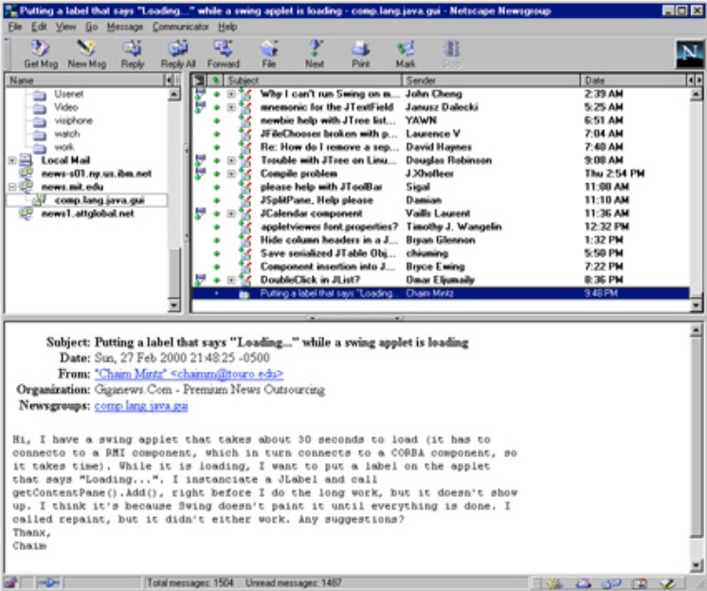Open the Message menu
The height and width of the screenshot is (591, 707).
[125, 27]
